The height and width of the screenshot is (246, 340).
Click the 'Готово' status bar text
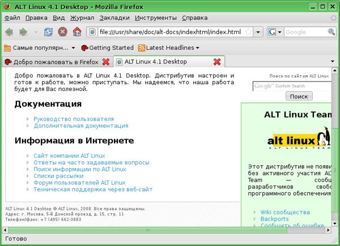(x=16, y=239)
